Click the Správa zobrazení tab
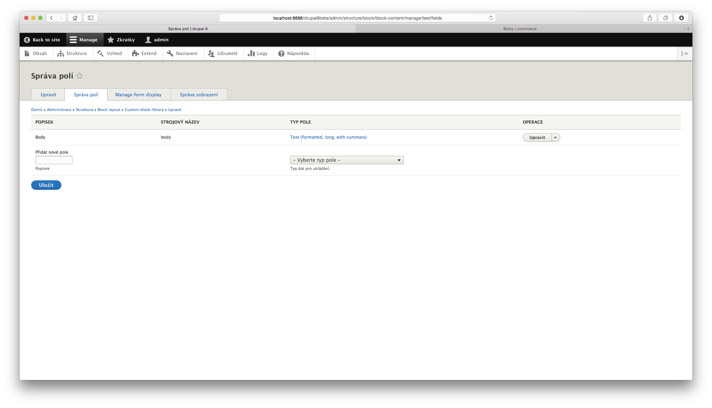Screen dimensions: 712x408 pyautogui.click(x=199, y=94)
